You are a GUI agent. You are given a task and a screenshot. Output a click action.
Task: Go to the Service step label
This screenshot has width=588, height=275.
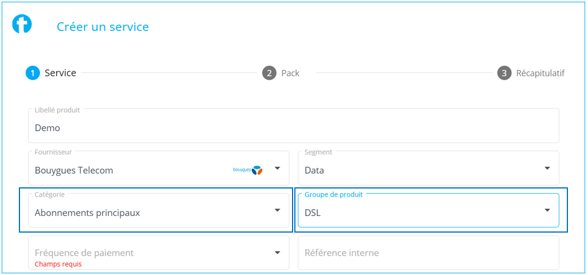point(60,73)
